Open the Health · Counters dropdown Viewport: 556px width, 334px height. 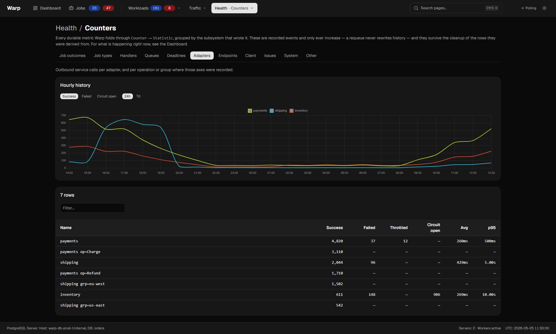(234, 8)
